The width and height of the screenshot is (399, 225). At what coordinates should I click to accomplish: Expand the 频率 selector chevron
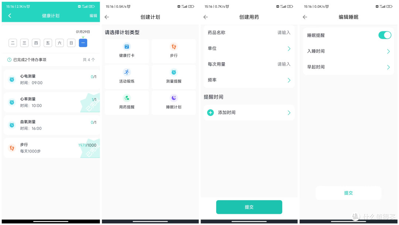pyautogui.click(x=289, y=80)
